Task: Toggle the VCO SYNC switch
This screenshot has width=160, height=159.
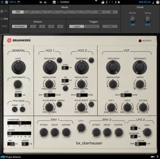Action: click(x=65, y=68)
